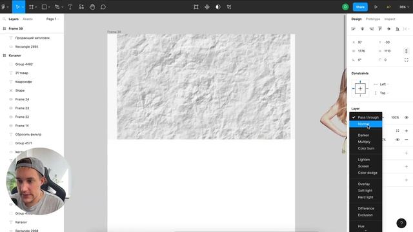Switch to the Prototype tab
Image resolution: width=413 pixels, height=232 pixels.
[373, 19]
